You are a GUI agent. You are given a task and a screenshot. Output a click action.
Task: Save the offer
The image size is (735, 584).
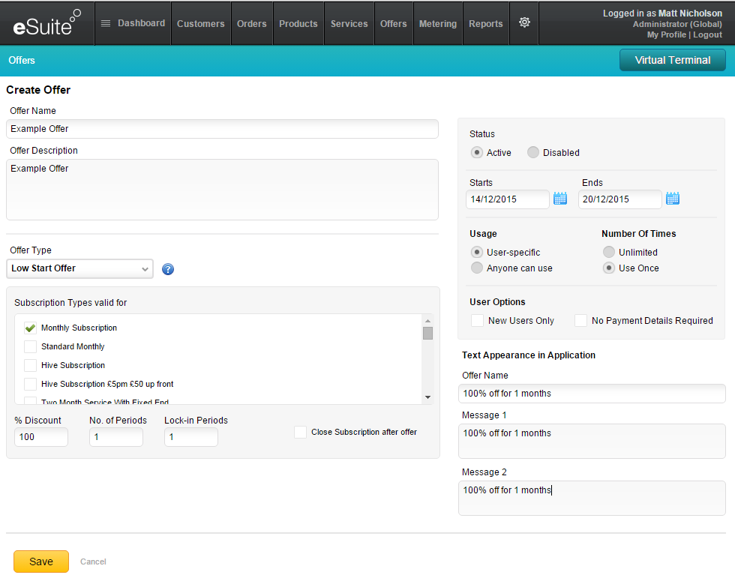point(41,562)
